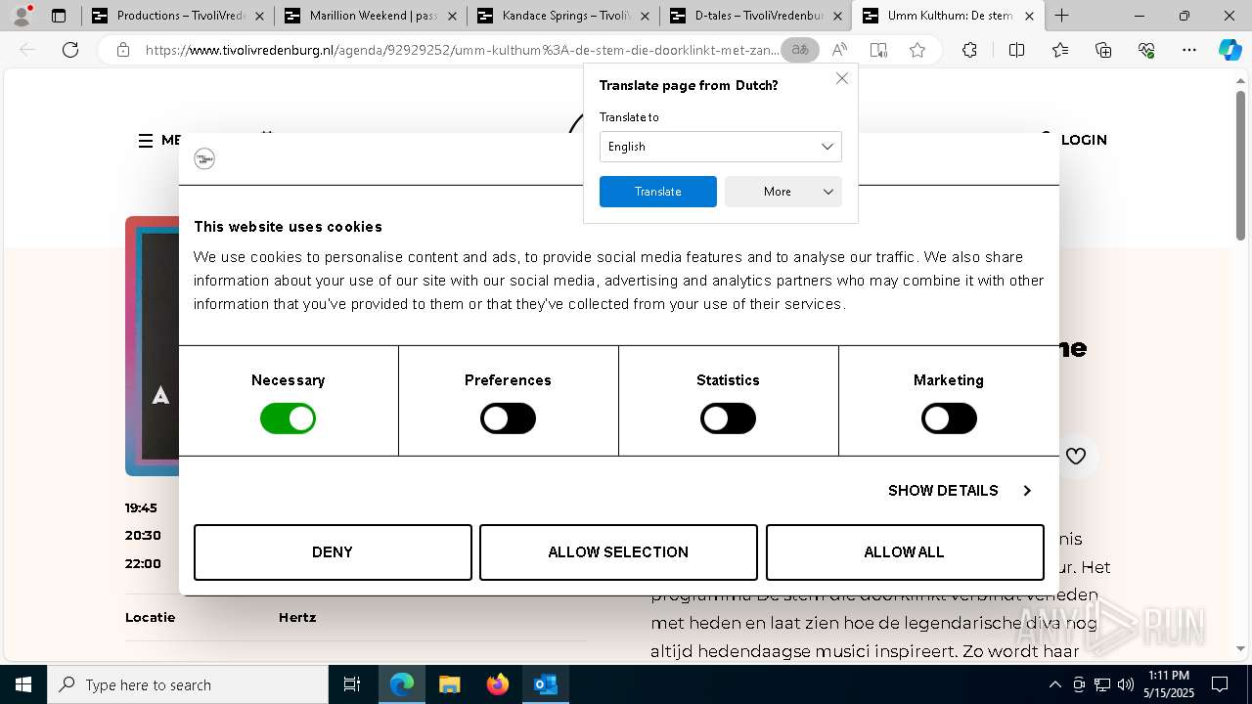Click the ALLOW ALL button
The width and height of the screenshot is (1252, 704).
(905, 552)
